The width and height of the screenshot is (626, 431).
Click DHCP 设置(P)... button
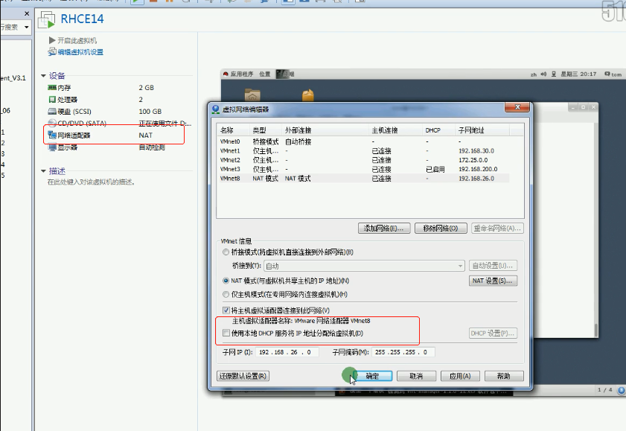click(493, 333)
